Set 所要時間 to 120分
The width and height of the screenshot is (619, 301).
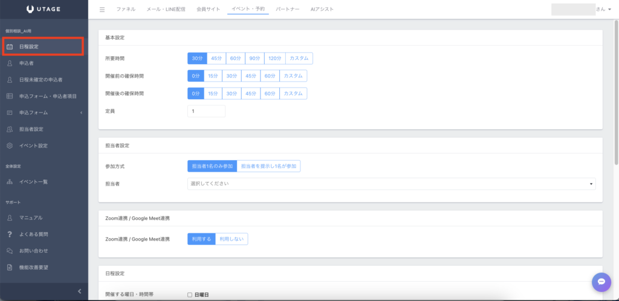[x=275, y=59]
